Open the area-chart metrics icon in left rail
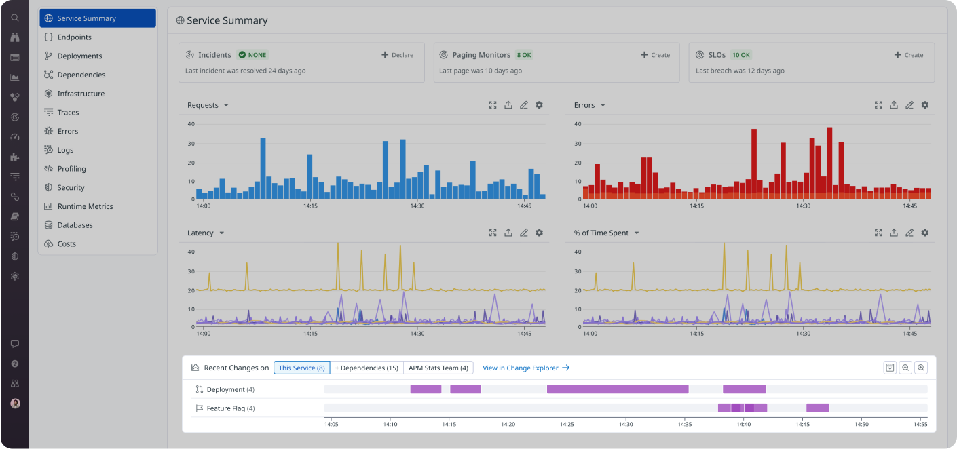Screen dimensions: 957x449 [x=15, y=77]
